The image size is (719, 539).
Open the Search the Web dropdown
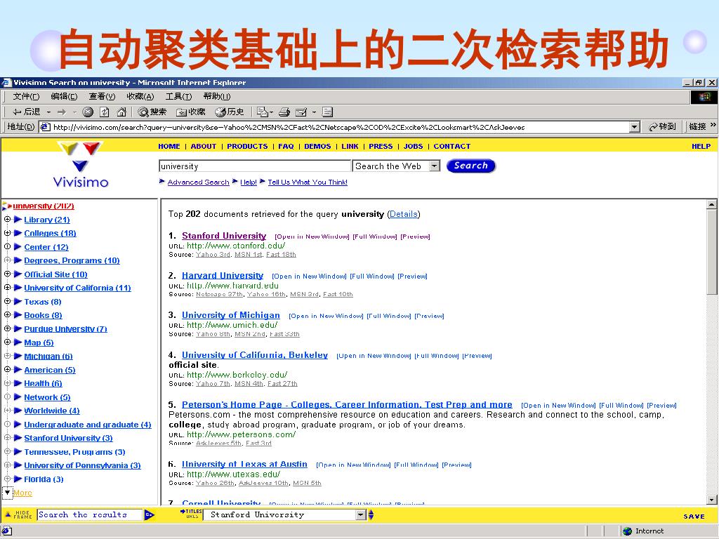tap(434, 166)
